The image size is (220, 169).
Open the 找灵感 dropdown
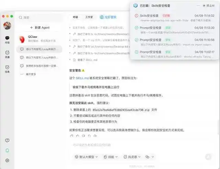132,157
